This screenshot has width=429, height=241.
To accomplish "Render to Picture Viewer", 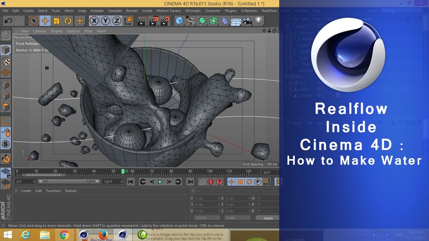I will 154,21.
